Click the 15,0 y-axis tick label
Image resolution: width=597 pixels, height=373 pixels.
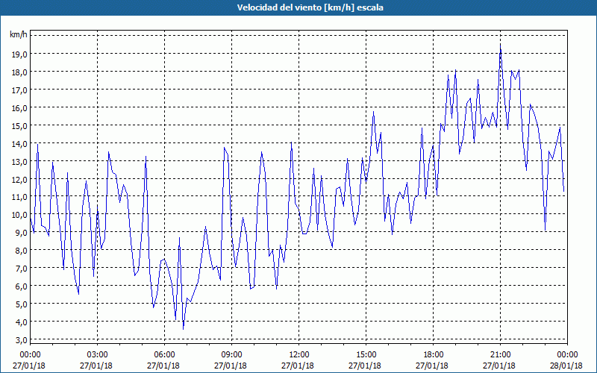pos(19,125)
